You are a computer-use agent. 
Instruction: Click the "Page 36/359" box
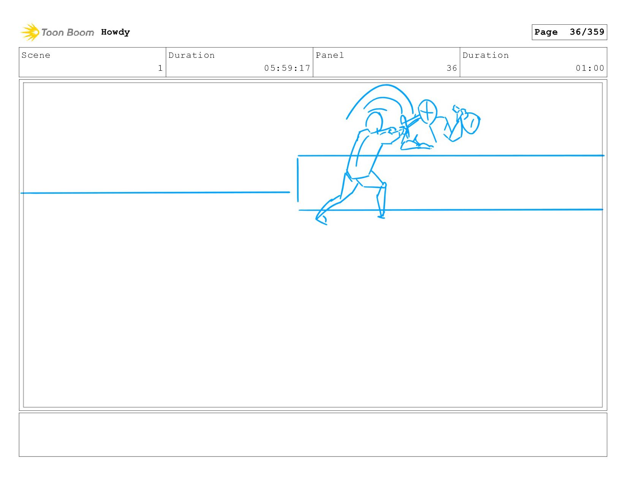(569, 32)
